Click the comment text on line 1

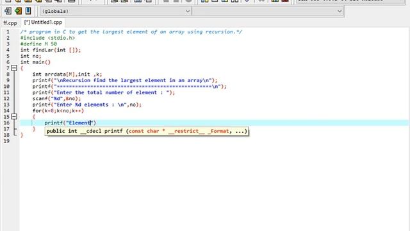[x=131, y=32]
